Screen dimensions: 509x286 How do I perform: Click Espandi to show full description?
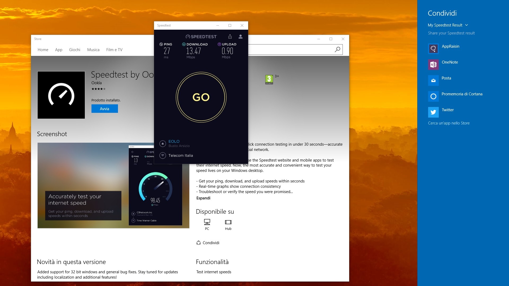[203, 198]
